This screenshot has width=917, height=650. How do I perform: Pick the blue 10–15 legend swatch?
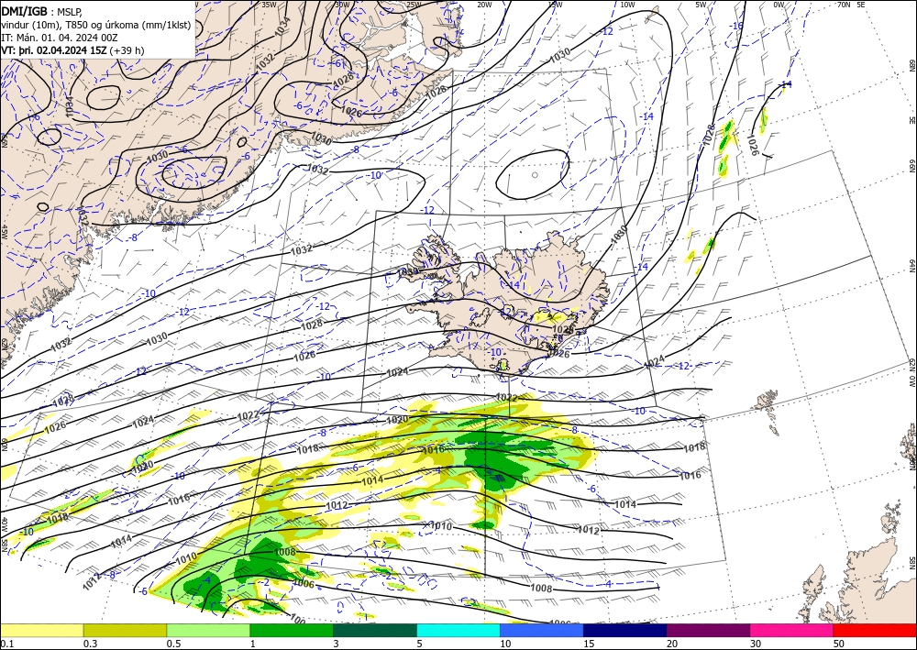[542, 630]
